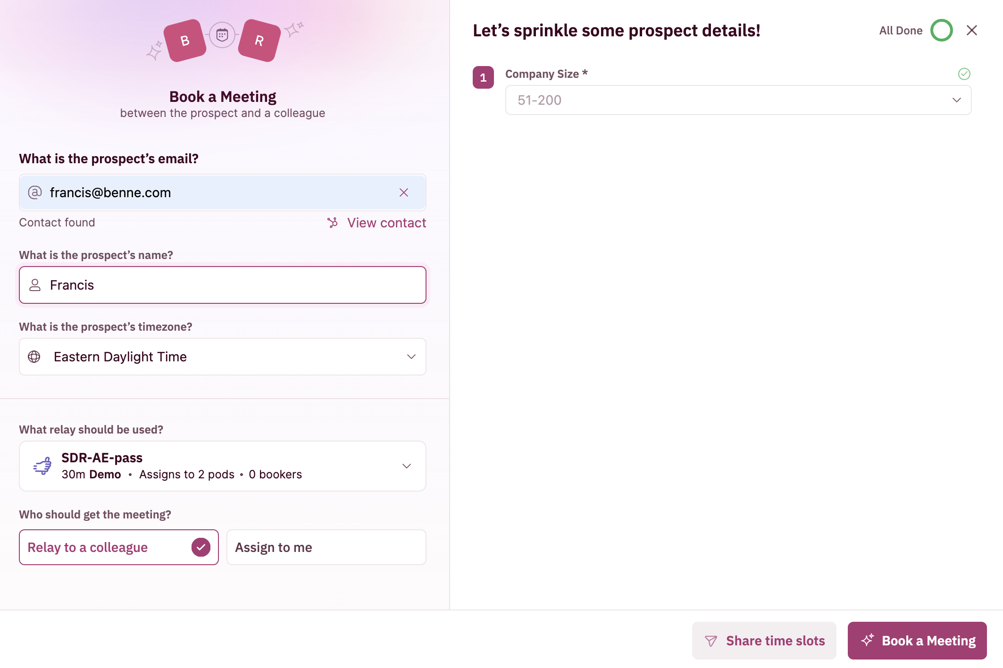Click the HubSpot icon beside View contact
The width and height of the screenshot is (1003, 668).
[333, 223]
